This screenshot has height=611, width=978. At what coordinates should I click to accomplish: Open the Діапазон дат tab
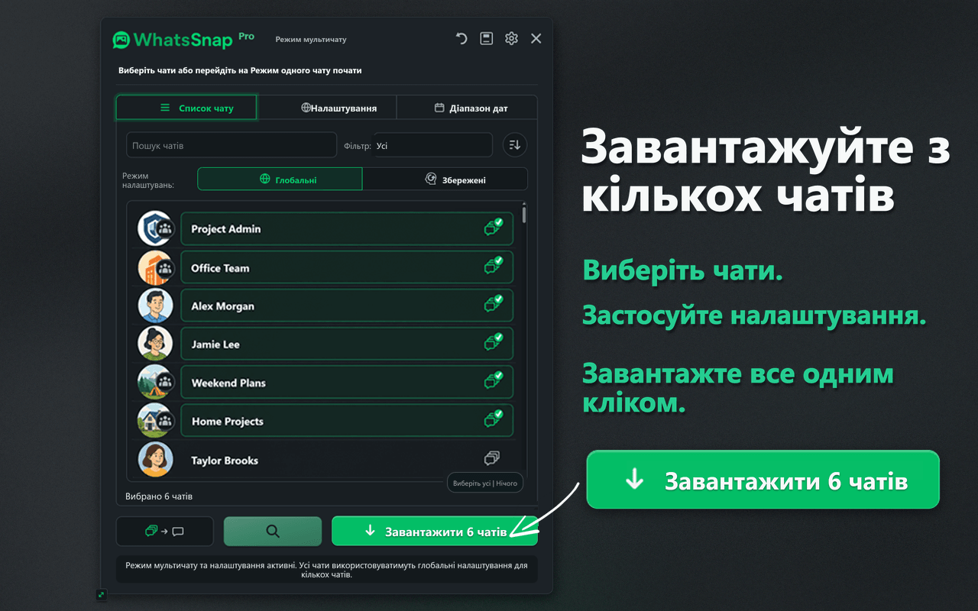(x=468, y=108)
